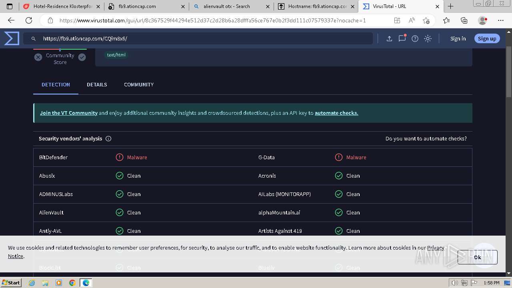Accept cookies with the Ok button
The height and width of the screenshot is (288, 512).
click(478, 257)
